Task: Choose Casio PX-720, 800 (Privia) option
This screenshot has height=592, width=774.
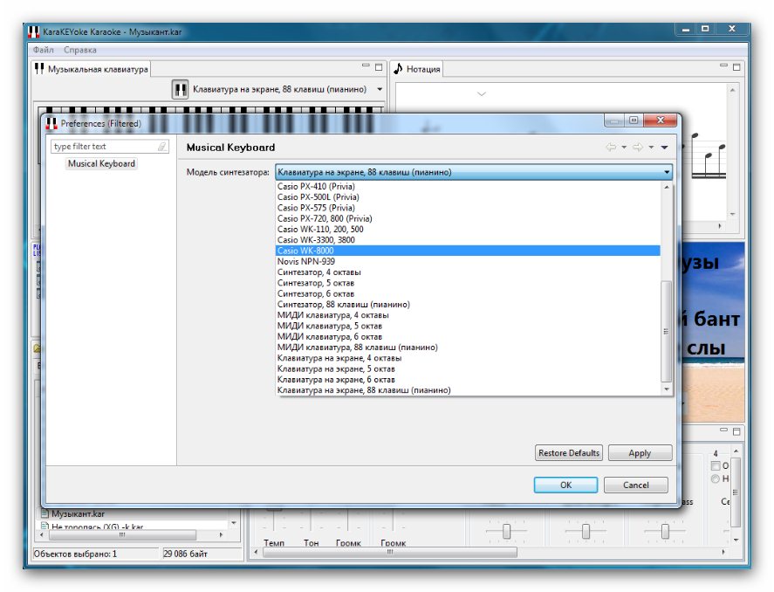Action: 468,219
